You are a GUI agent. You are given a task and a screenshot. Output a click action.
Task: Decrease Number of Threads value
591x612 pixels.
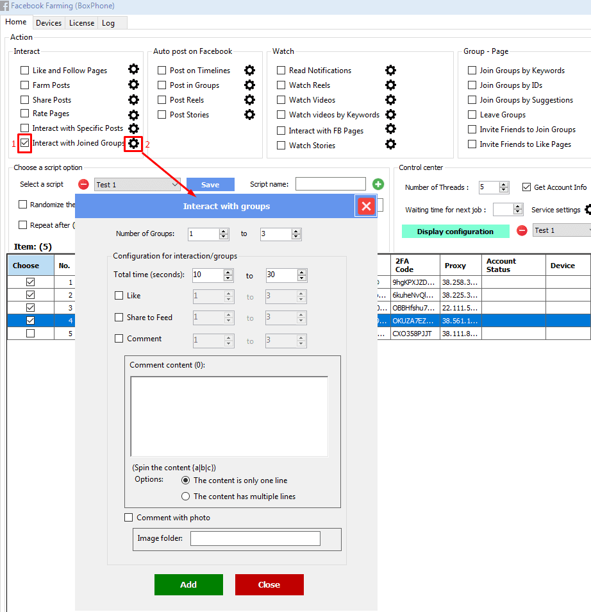pos(504,190)
